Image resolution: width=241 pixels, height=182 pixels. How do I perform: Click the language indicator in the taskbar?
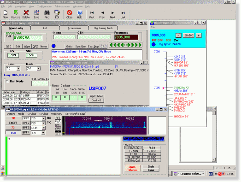coord(211,174)
